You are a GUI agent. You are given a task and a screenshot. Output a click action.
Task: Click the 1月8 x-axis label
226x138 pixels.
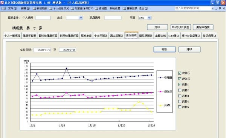pyautogui.click(x=62, y=126)
